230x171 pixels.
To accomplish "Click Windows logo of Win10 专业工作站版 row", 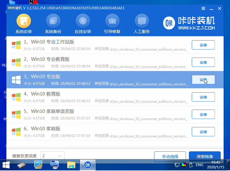I will (16, 45).
